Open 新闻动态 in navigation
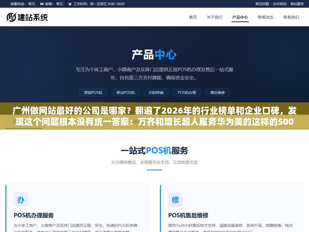This screenshot has height=232, width=309. (266, 17)
